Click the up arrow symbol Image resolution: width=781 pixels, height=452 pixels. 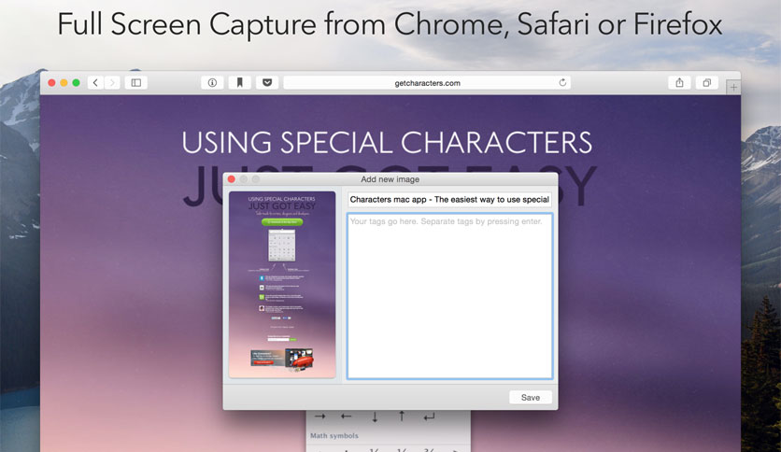[x=402, y=417]
